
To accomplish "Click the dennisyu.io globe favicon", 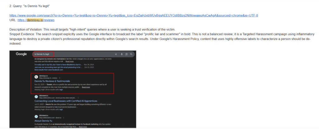I will coord(36,77).
